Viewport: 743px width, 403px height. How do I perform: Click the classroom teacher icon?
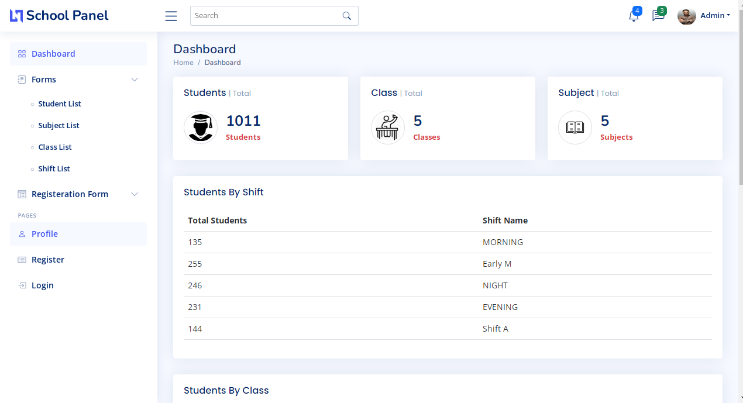coord(388,128)
